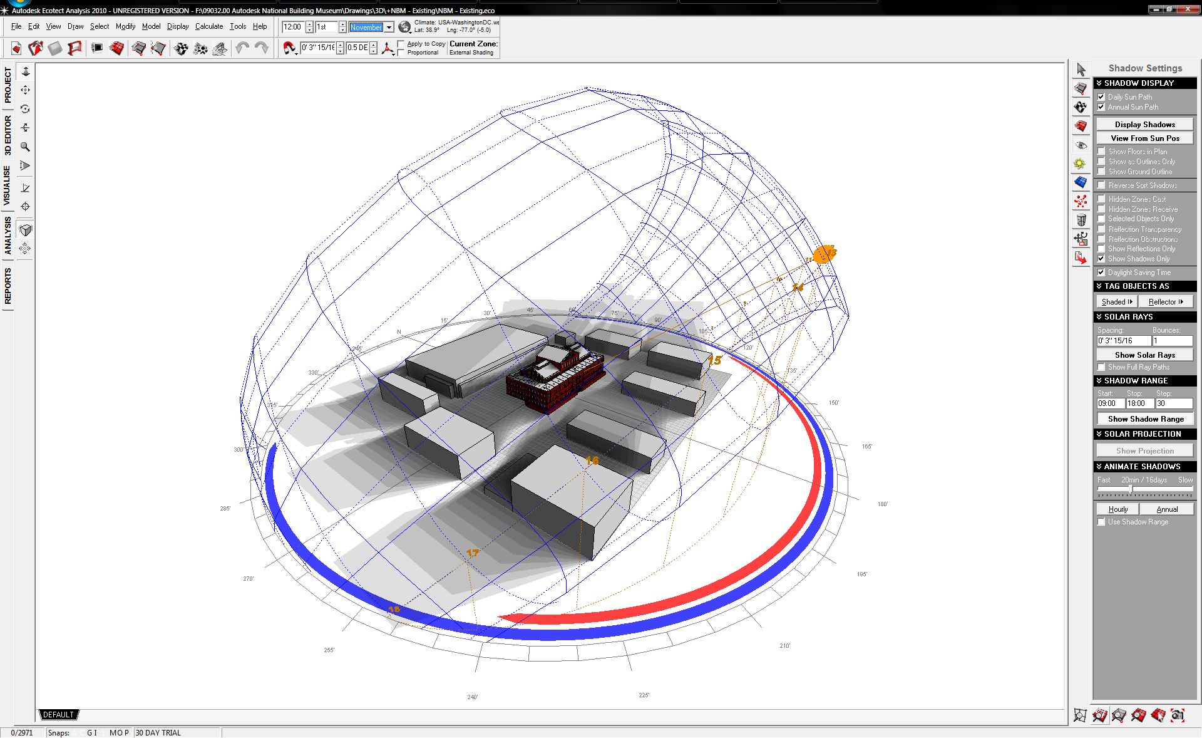Click the XYZ axis origin icon

(388, 48)
